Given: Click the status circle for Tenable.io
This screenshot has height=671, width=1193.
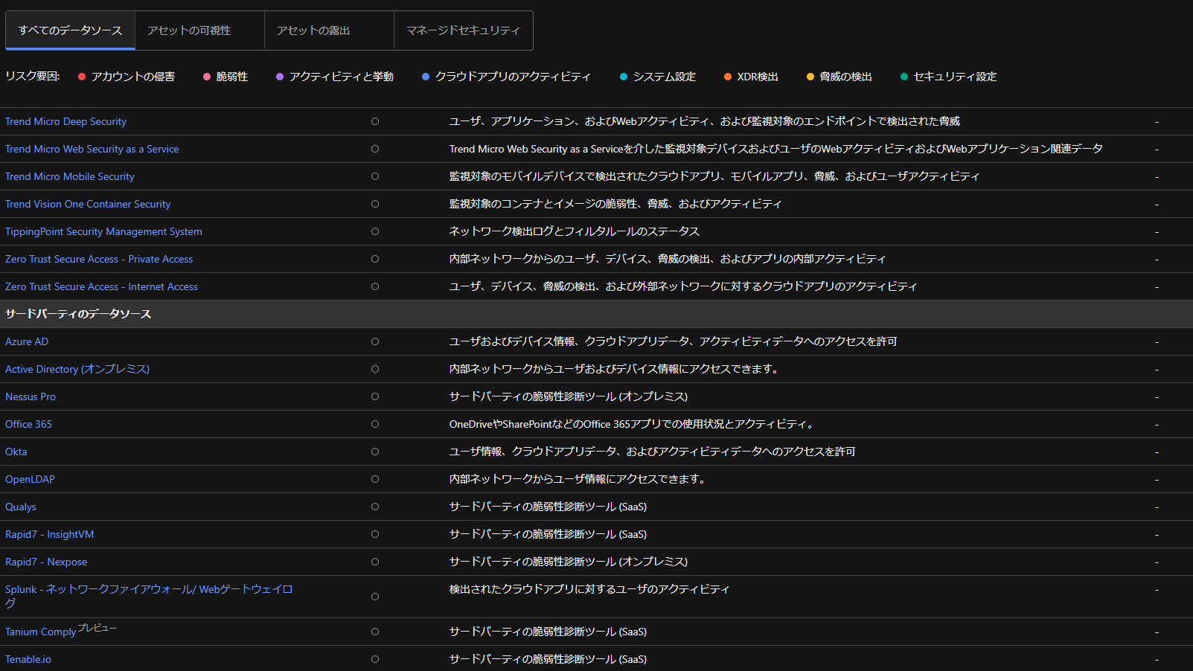Looking at the screenshot, I should pyautogui.click(x=375, y=659).
